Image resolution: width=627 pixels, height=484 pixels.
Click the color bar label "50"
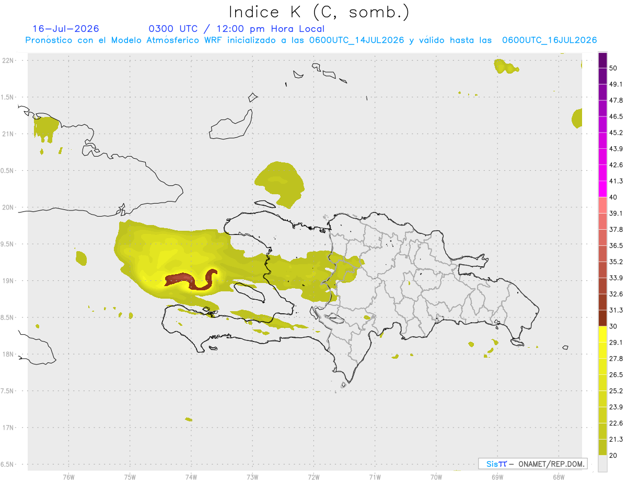pyautogui.click(x=613, y=68)
